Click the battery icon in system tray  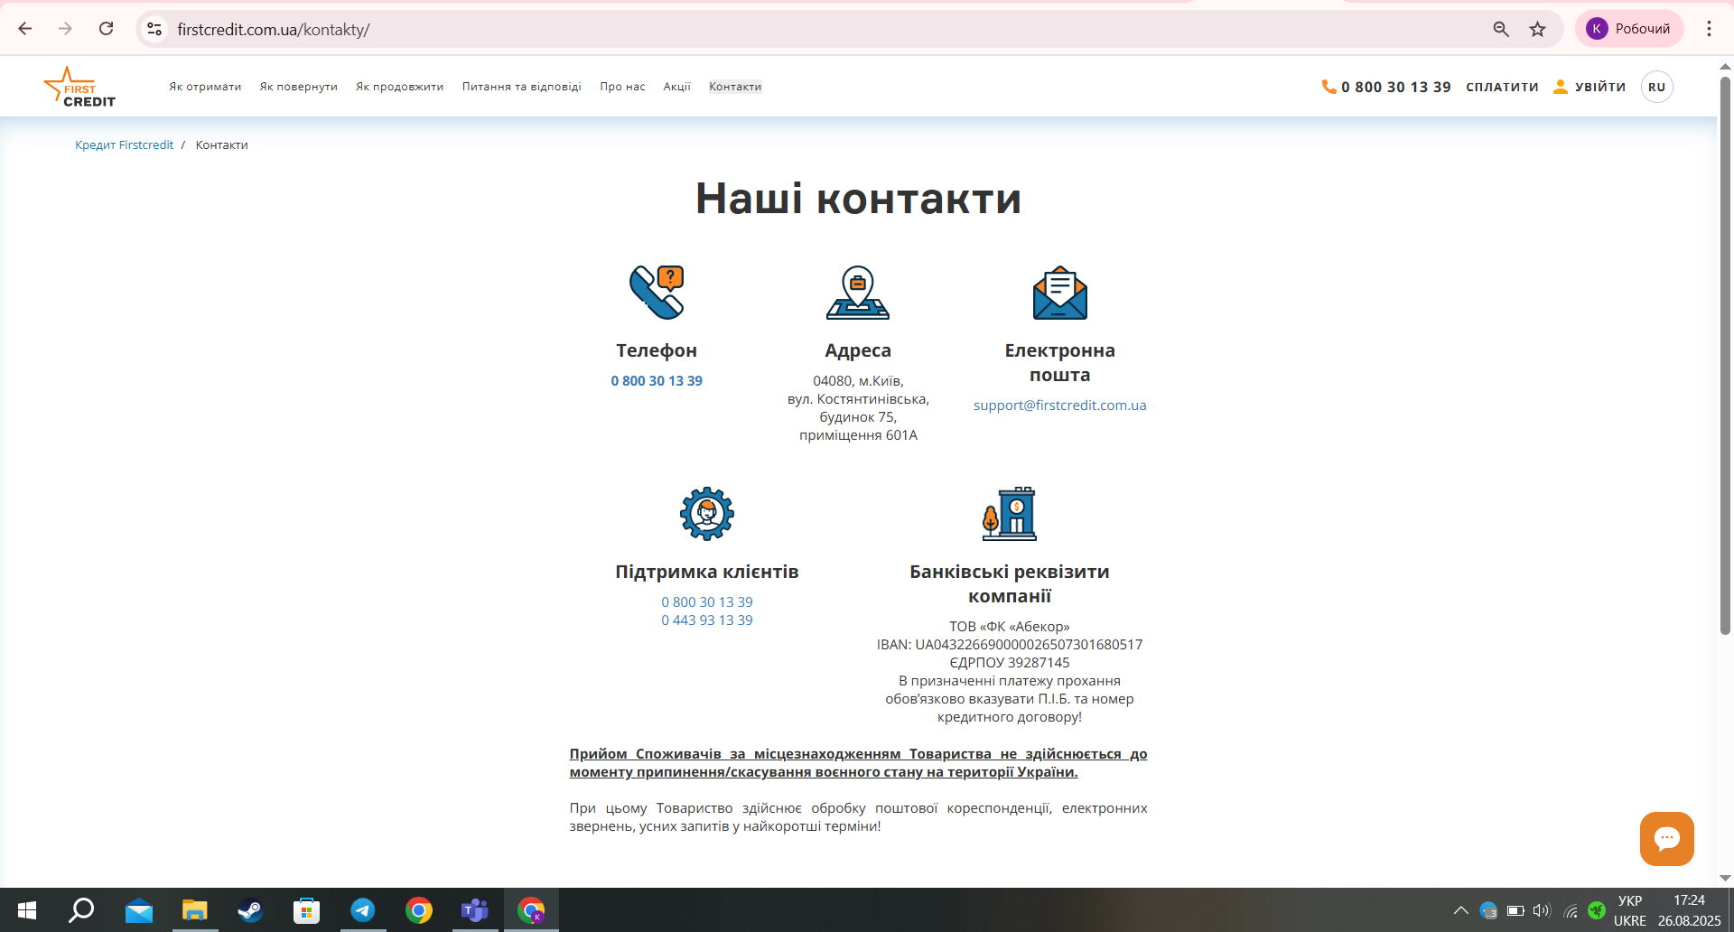[x=1515, y=910]
